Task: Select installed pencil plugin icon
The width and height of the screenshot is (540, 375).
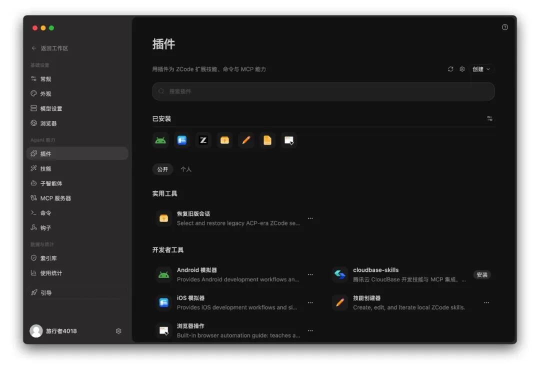Action: (246, 140)
